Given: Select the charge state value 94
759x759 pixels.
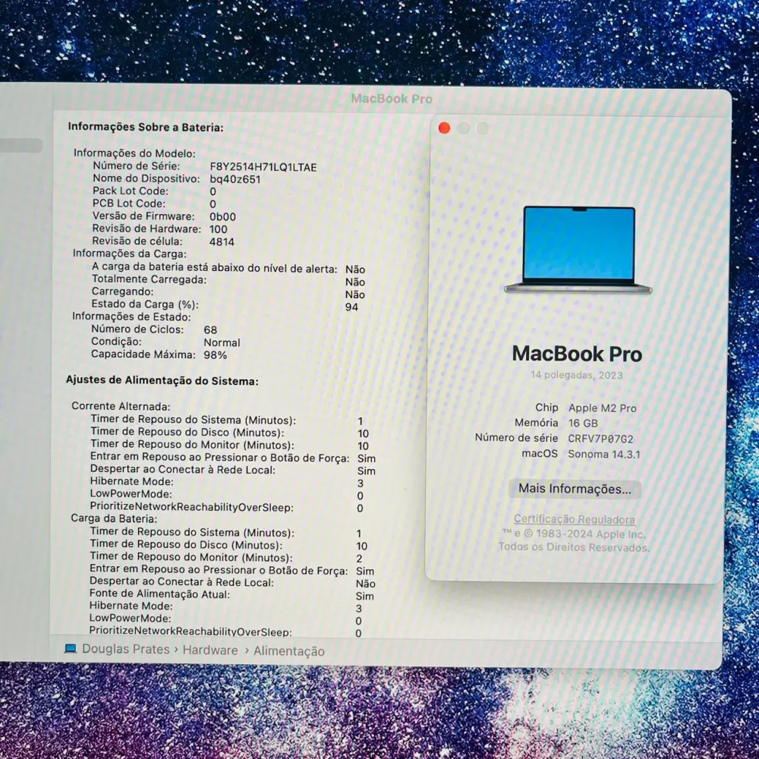Looking at the screenshot, I should pos(352,307).
